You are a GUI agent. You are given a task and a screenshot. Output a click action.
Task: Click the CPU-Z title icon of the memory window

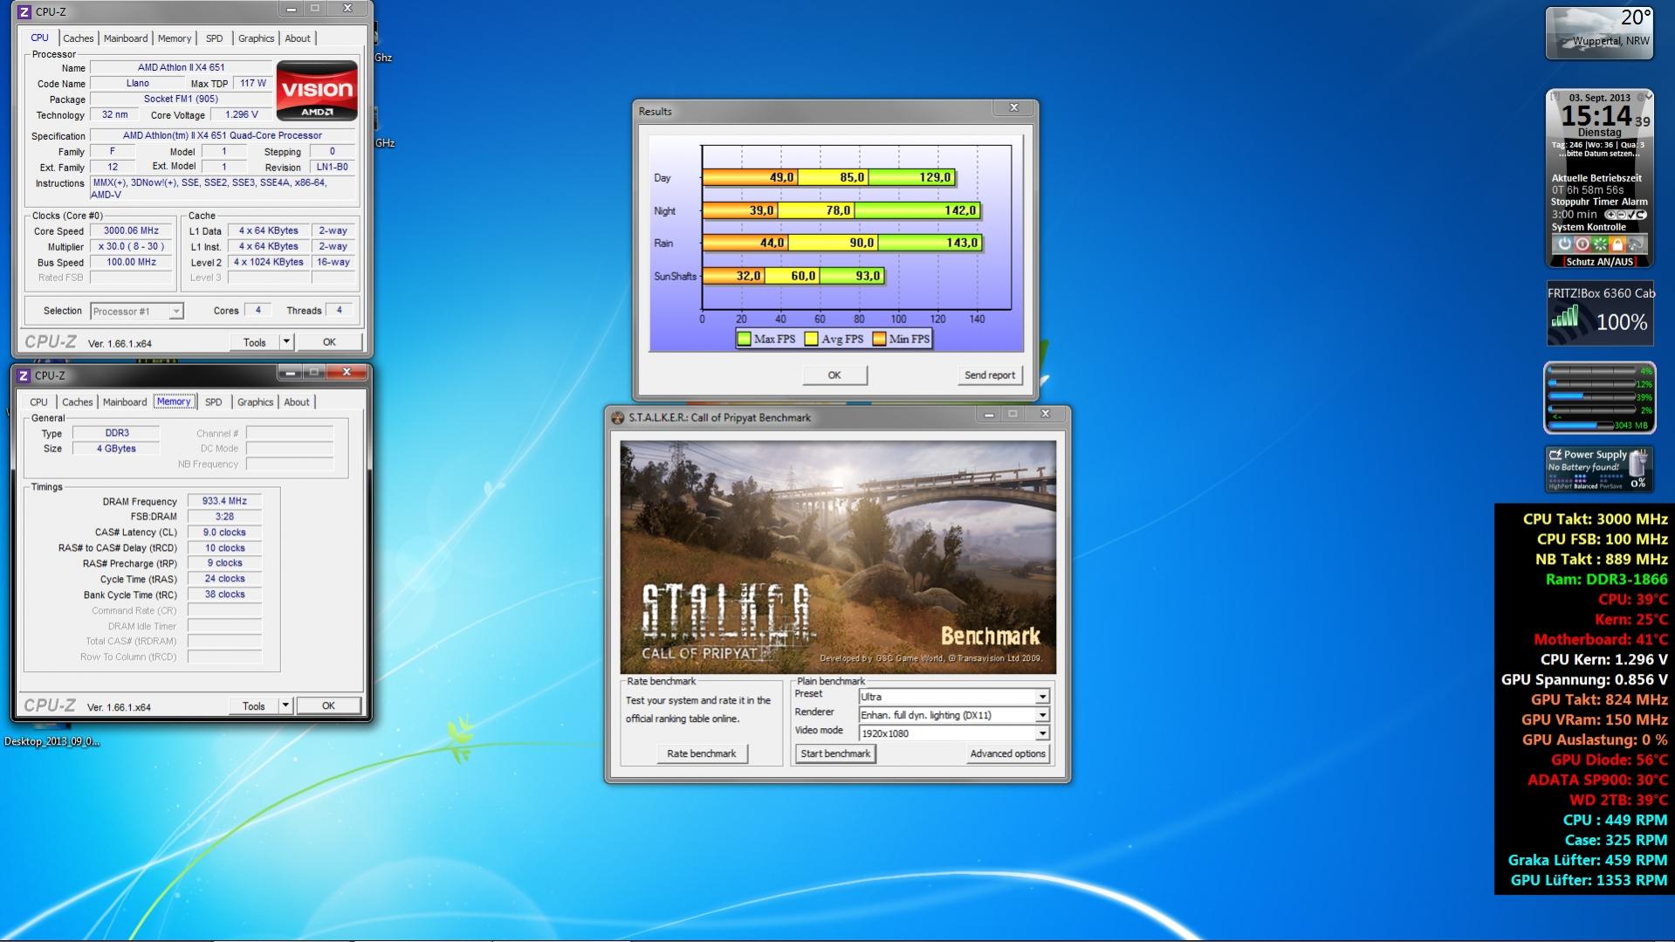pyautogui.click(x=24, y=376)
